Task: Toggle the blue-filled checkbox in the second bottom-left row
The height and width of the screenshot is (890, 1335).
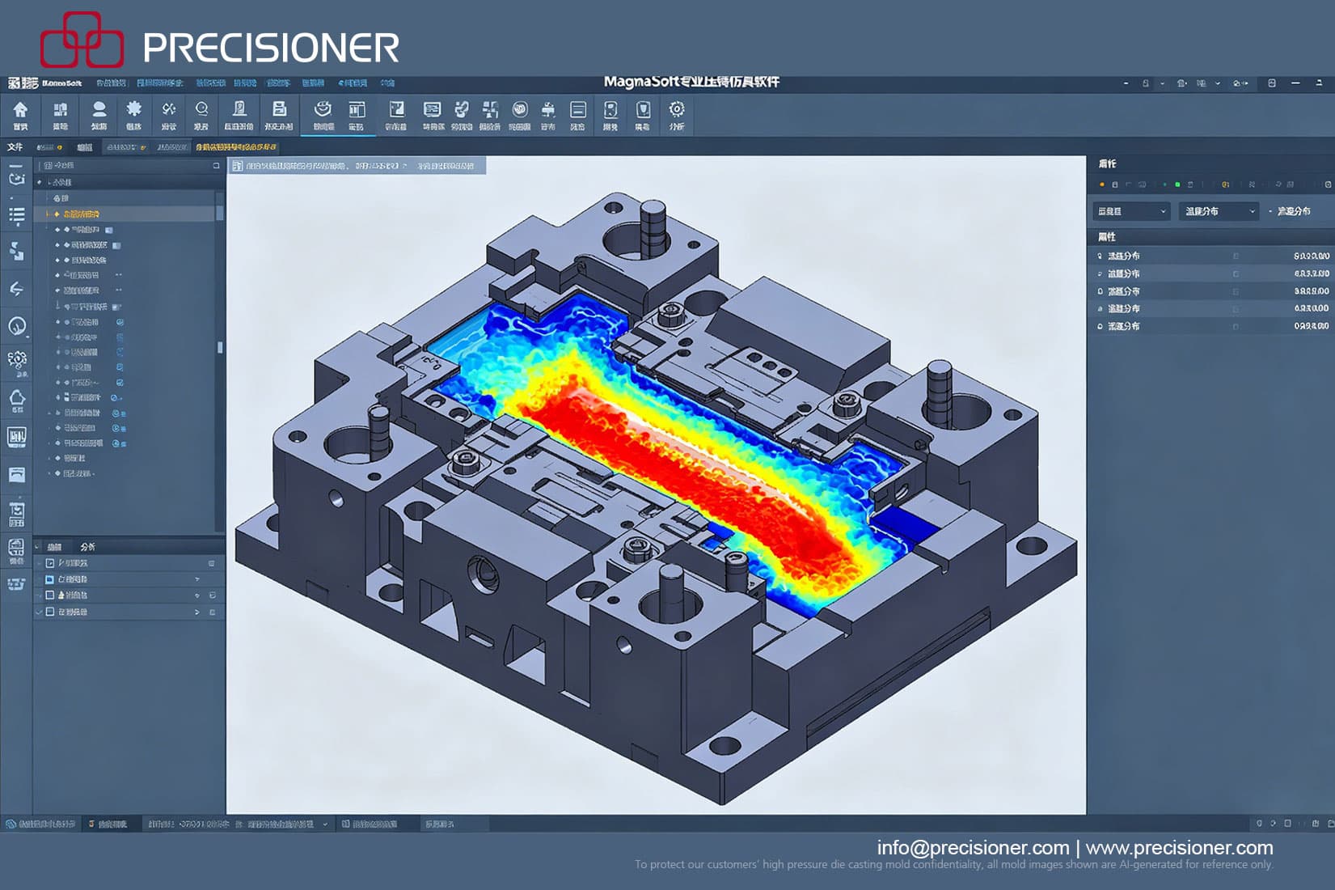Action: point(50,579)
